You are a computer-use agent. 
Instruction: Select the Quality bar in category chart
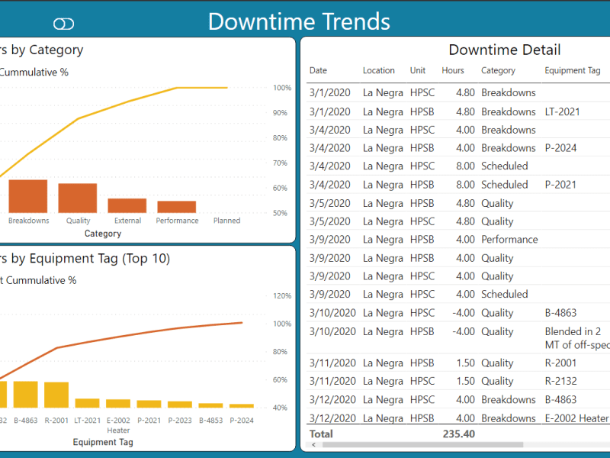pyautogui.click(x=78, y=198)
